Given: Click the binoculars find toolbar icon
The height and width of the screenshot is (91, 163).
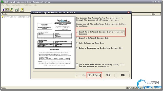Looking at the screenshot, I should click(17, 10).
